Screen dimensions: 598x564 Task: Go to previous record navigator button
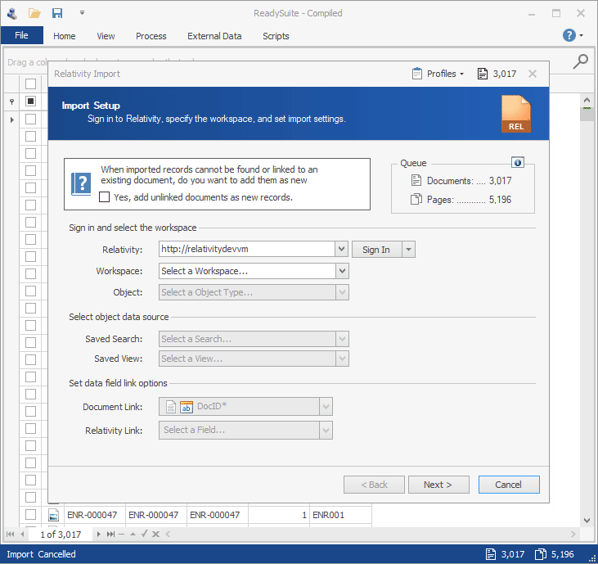[23, 534]
